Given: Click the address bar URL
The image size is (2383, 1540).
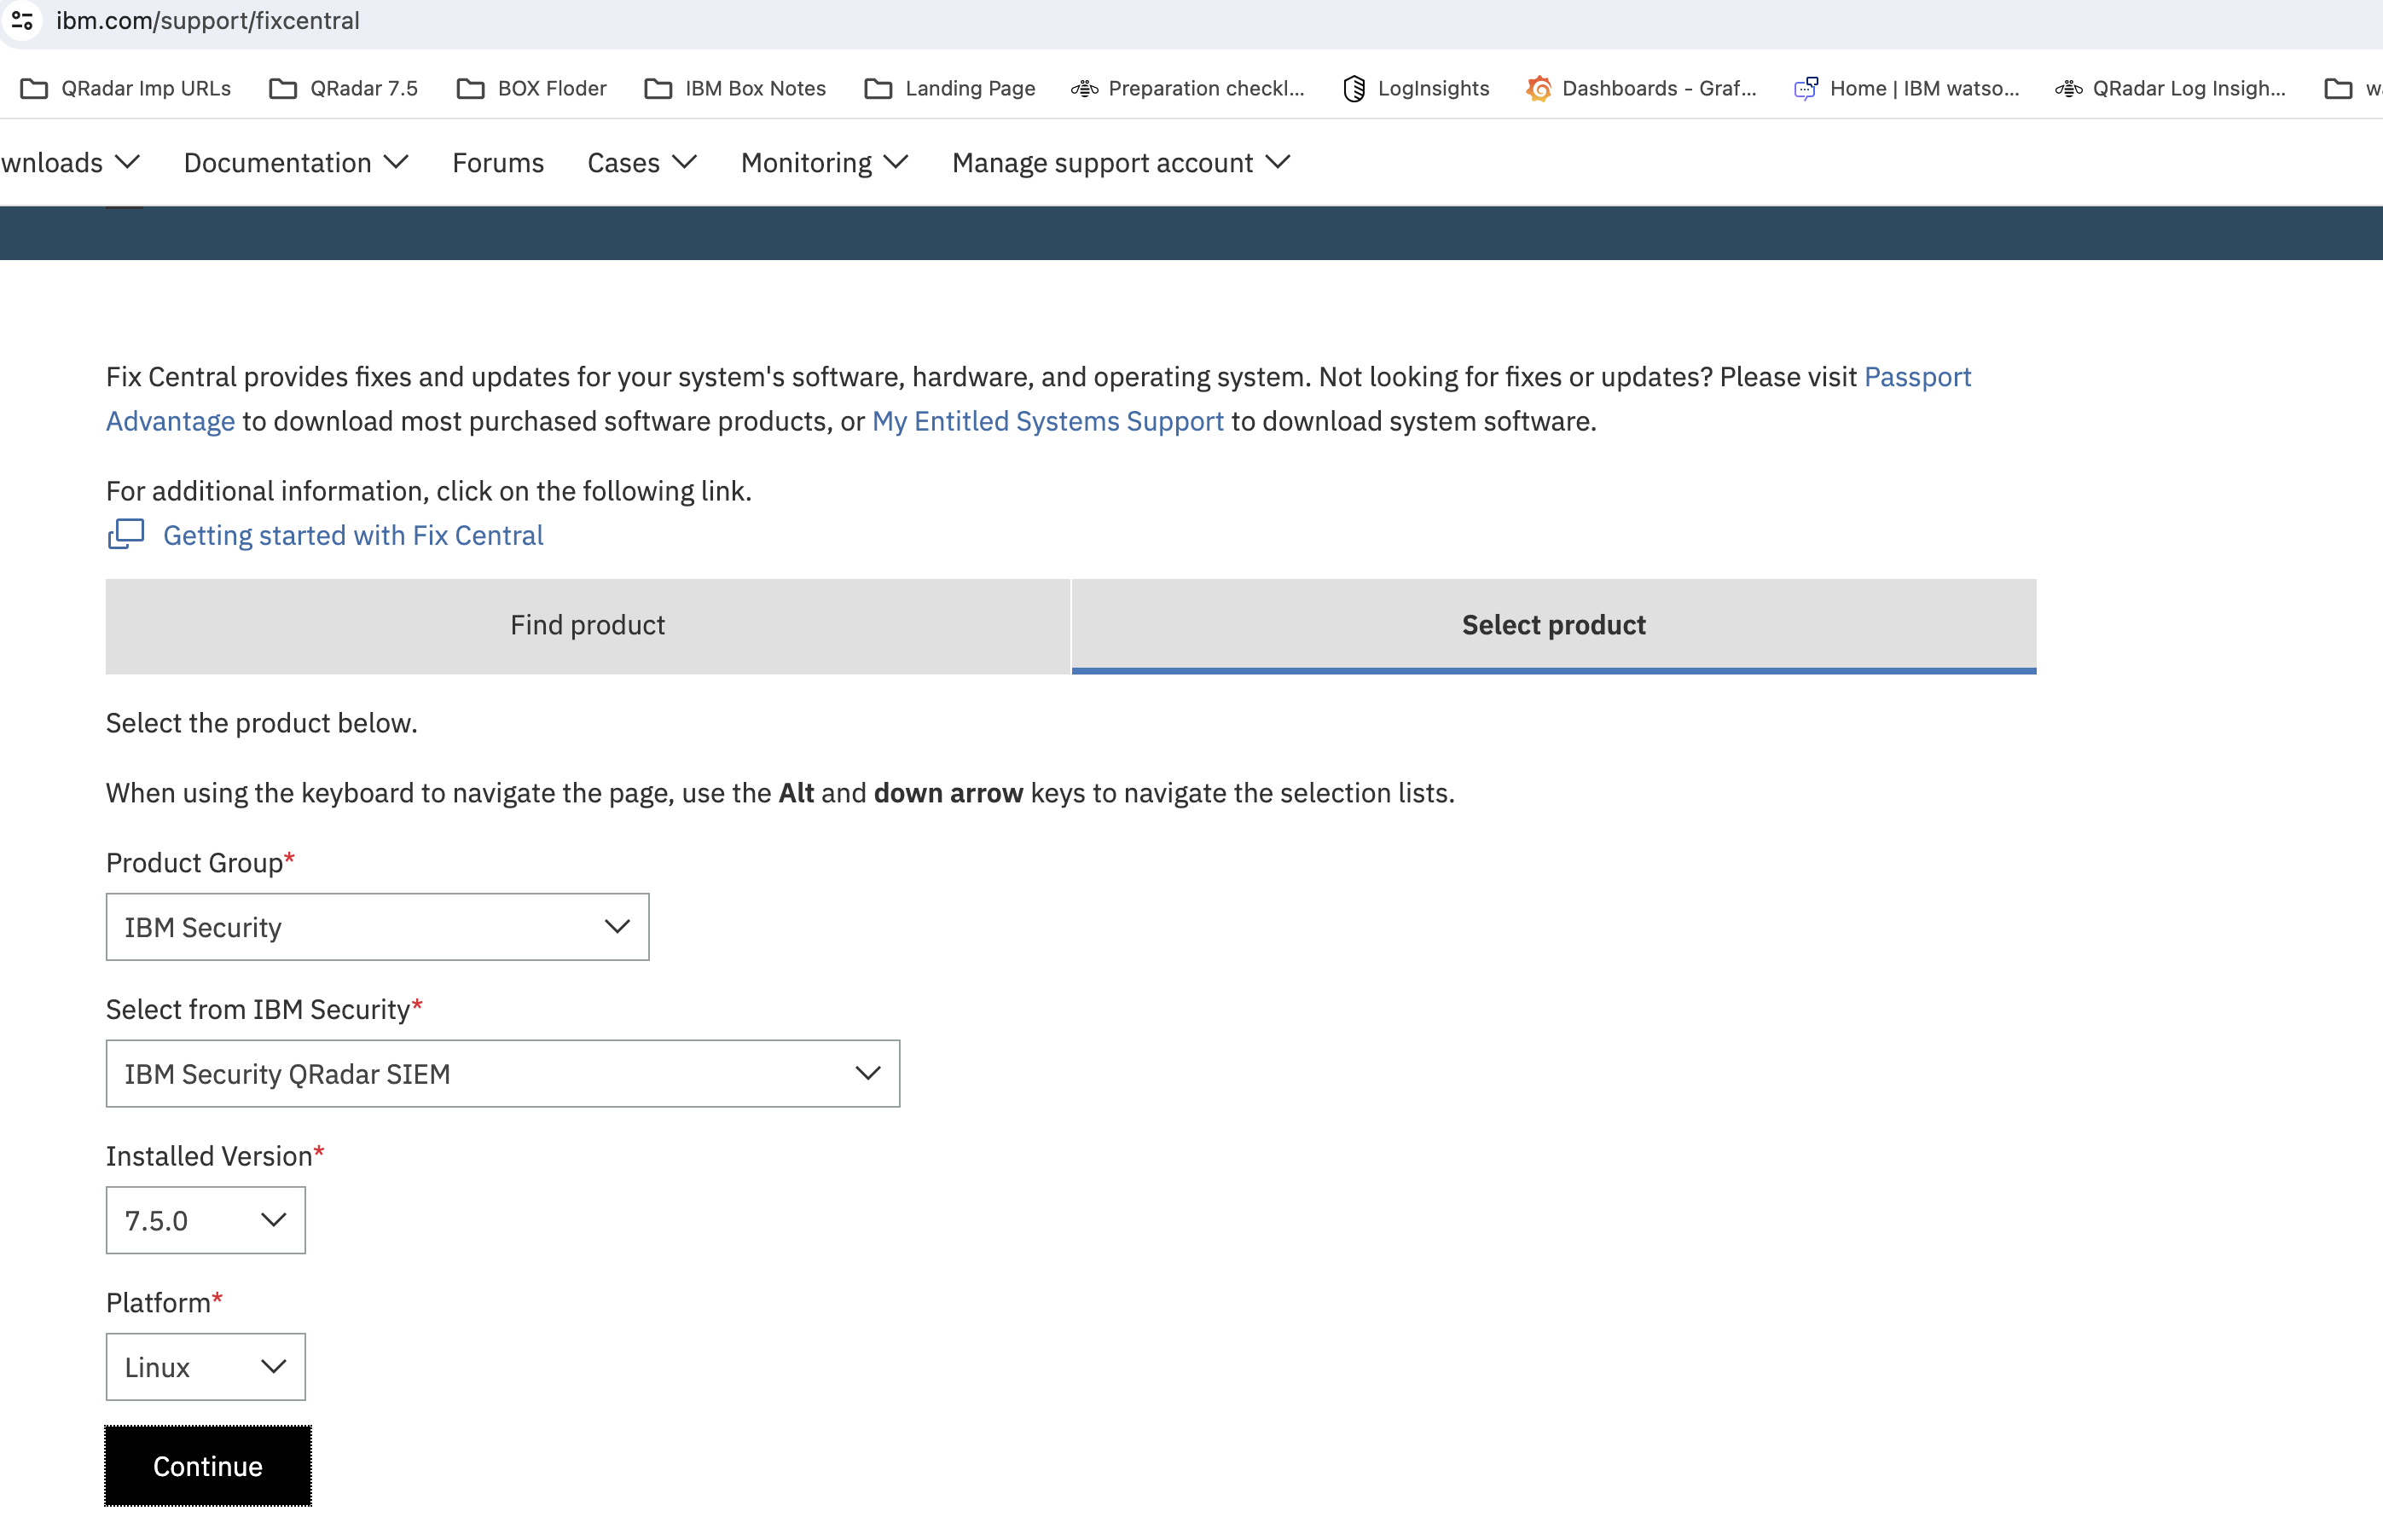Looking at the screenshot, I should click(x=208, y=20).
